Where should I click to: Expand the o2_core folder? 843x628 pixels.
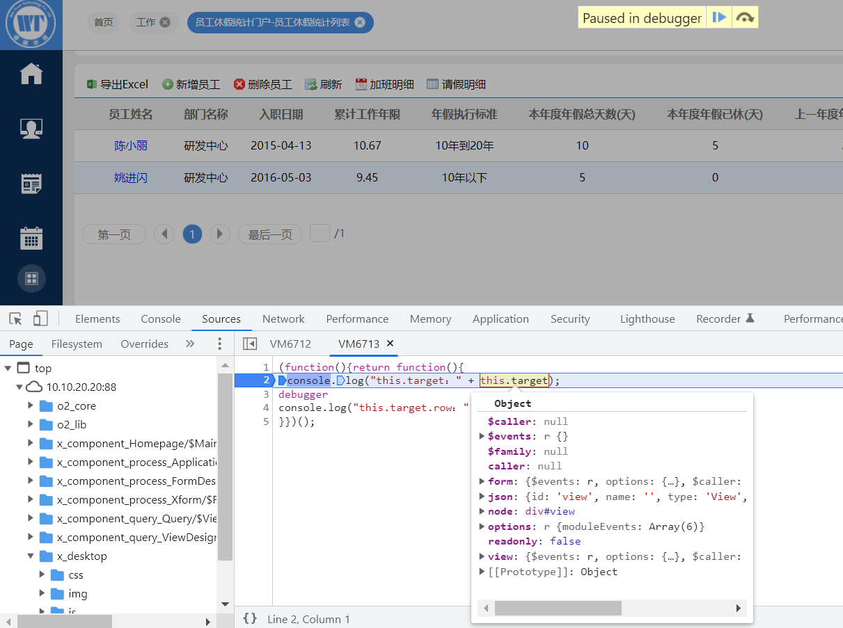[31, 405]
